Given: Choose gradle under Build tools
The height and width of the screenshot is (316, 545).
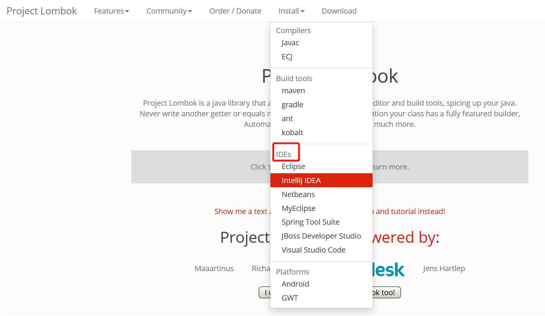Looking at the screenshot, I should pyautogui.click(x=292, y=105).
